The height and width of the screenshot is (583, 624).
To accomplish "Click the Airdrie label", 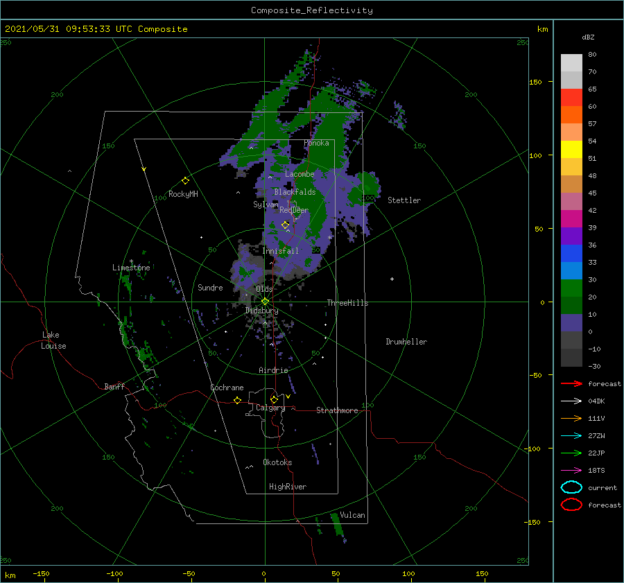I will (x=273, y=370).
